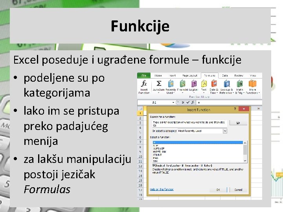Click row header 12 in the worksheet
Screen dimensions: 283x212
pos(140,166)
